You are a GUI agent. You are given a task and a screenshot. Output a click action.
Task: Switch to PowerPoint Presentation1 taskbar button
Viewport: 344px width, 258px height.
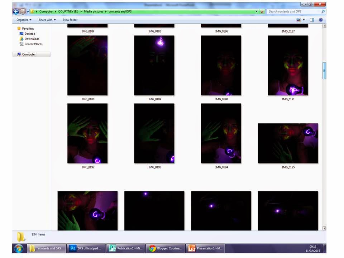pos(205,249)
